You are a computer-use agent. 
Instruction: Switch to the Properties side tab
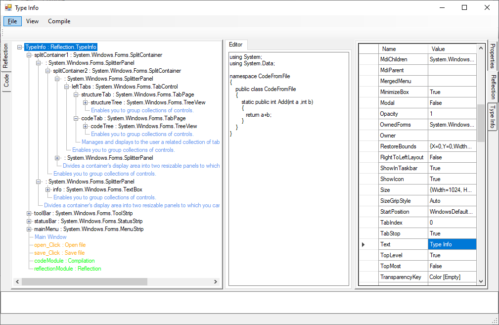[x=492, y=56]
